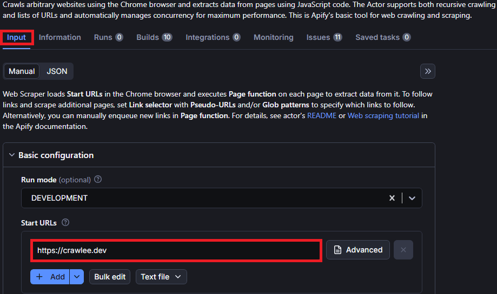Open the Information tab
The height and width of the screenshot is (294, 497).
coord(60,37)
